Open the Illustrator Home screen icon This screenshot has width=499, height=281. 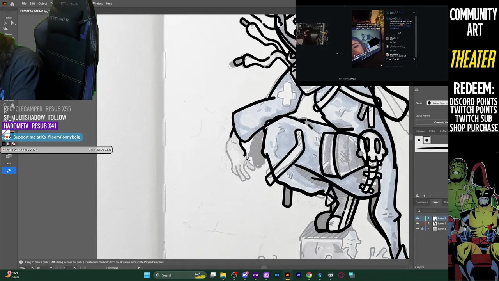(12, 4)
